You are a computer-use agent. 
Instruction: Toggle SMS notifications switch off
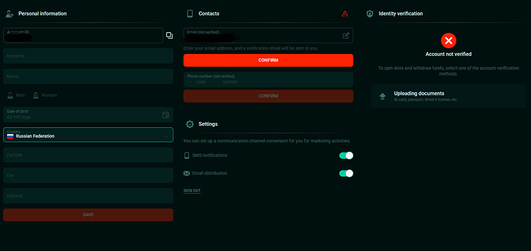[346, 155]
